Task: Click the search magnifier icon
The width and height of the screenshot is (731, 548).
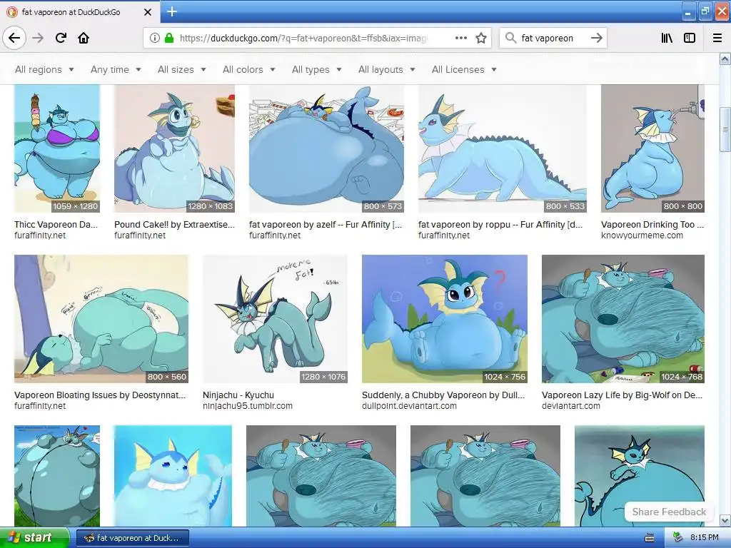Action: (511, 39)
